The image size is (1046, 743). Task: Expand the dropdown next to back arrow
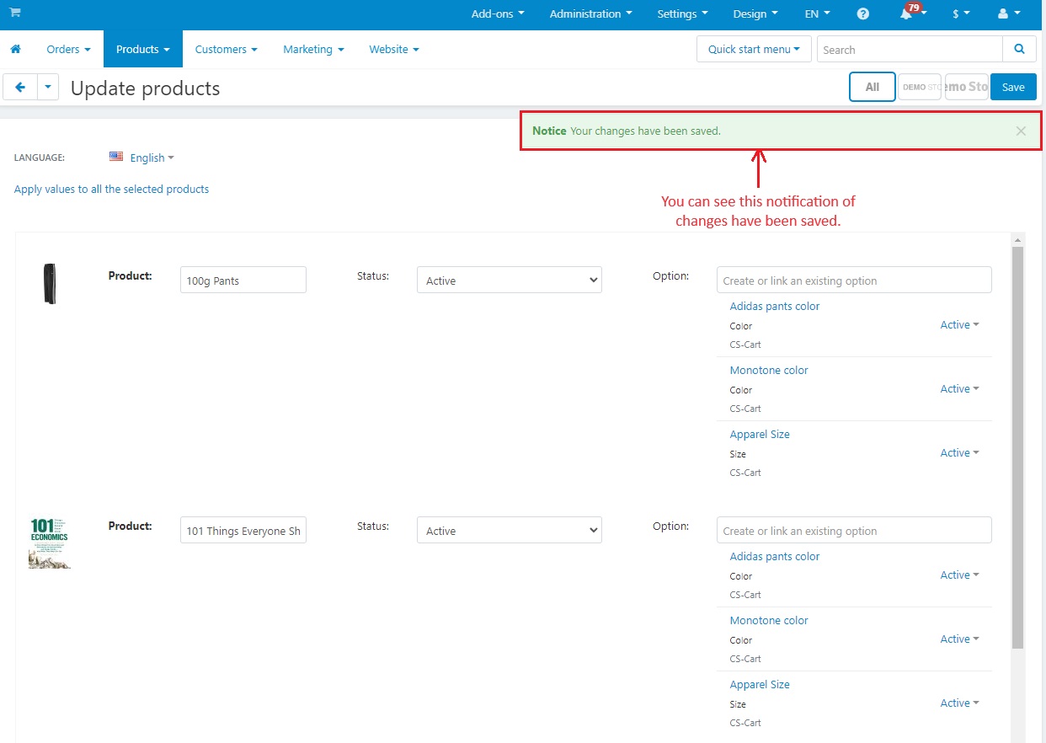[48, 88]
